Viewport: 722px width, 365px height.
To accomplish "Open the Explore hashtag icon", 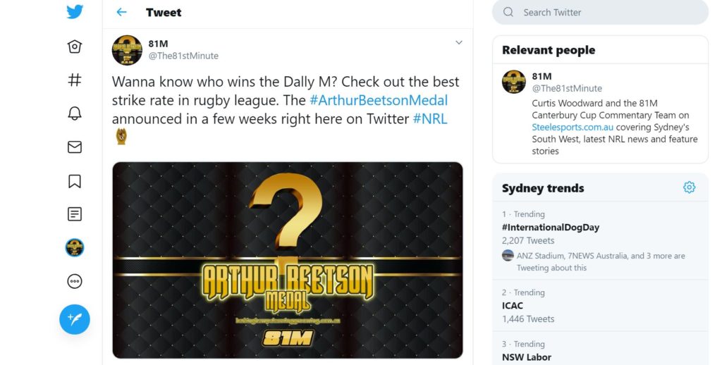I will pos(75,80).
